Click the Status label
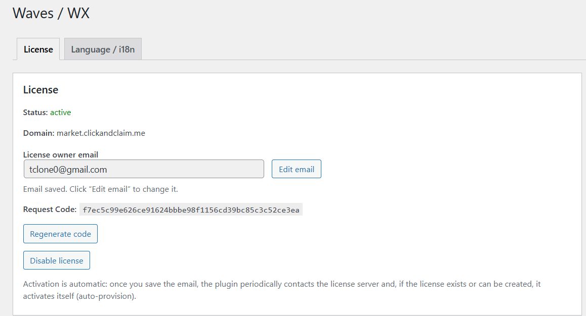The height and width of the screenshot is (316, 586). [35, 112]
